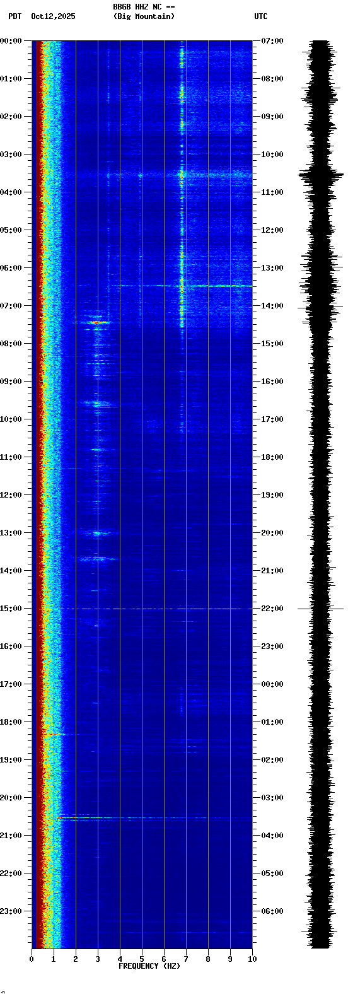Click the PDT time label '07:00'

(11, 306)
